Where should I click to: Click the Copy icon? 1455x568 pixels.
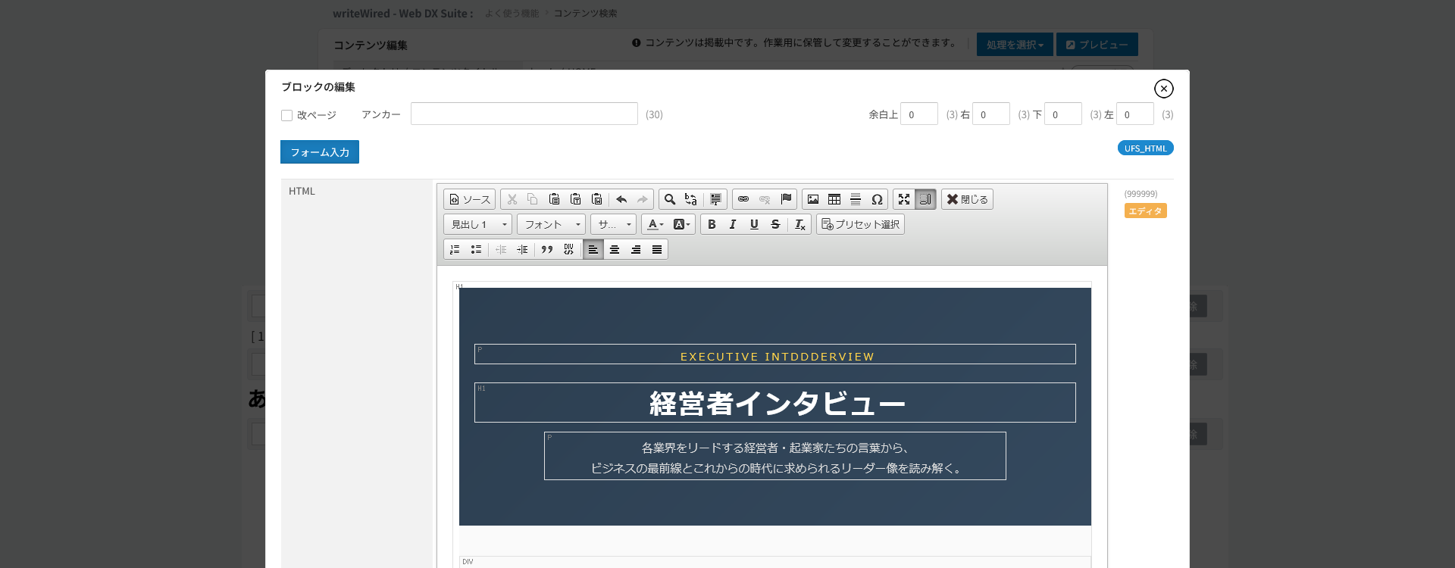(533, 199)
